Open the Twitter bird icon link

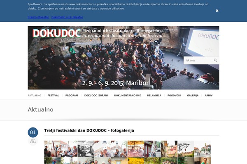pyautogui.click(x=178, y=61)
